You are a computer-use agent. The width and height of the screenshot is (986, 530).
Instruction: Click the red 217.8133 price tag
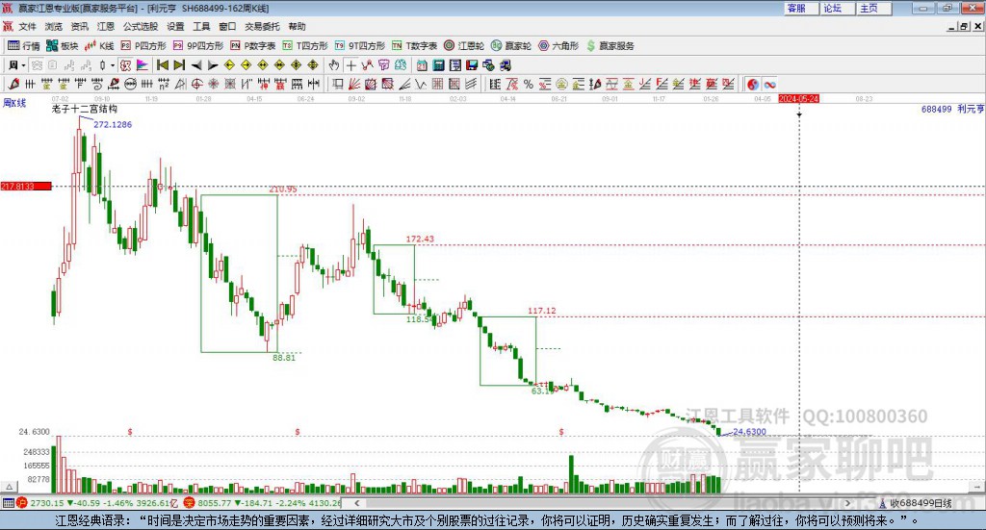pyautogui.click(x=26, y=186)
